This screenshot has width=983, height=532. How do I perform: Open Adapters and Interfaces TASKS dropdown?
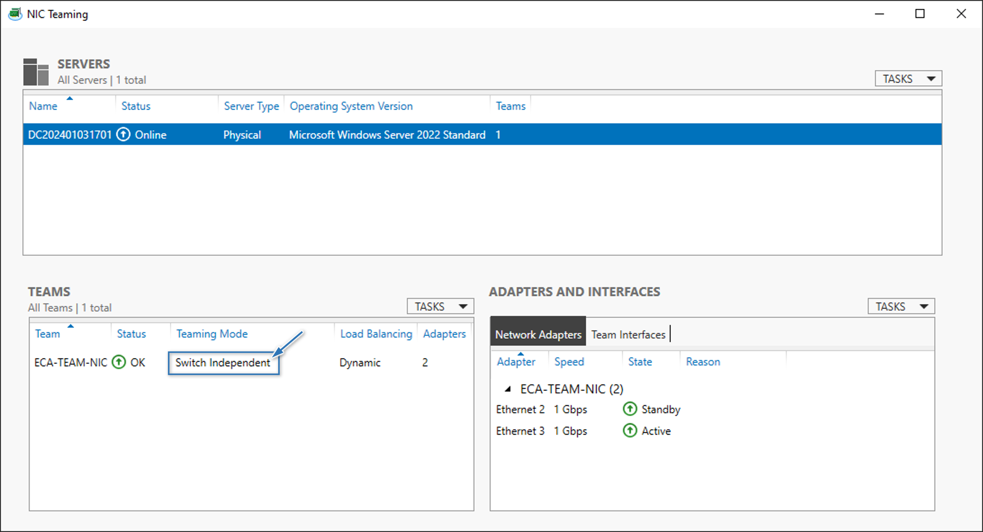901,307
